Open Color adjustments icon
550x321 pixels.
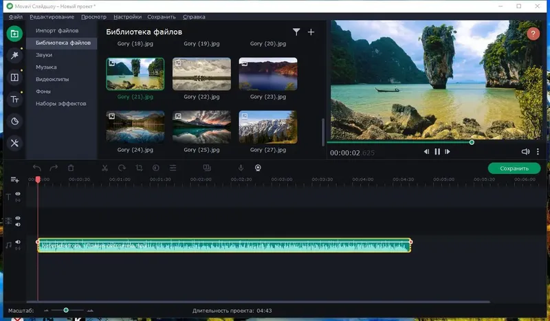pyautogui.click(x=156, y=168)
